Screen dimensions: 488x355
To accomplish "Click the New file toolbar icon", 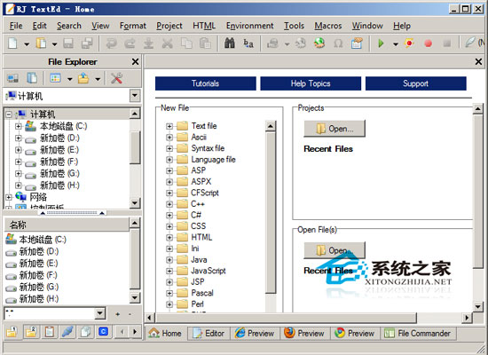I will click(x=12, y=43).
